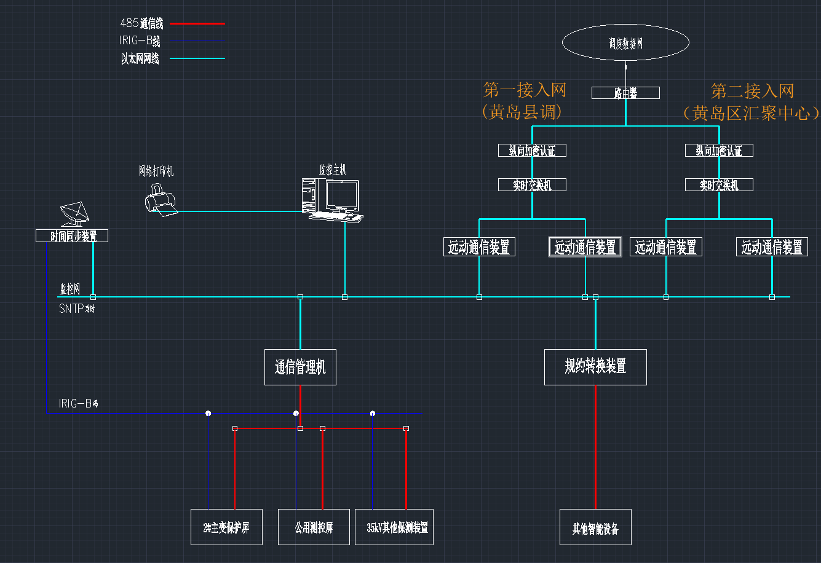
Task: Select the 时间同步装置 block
Action: point(72,235)
